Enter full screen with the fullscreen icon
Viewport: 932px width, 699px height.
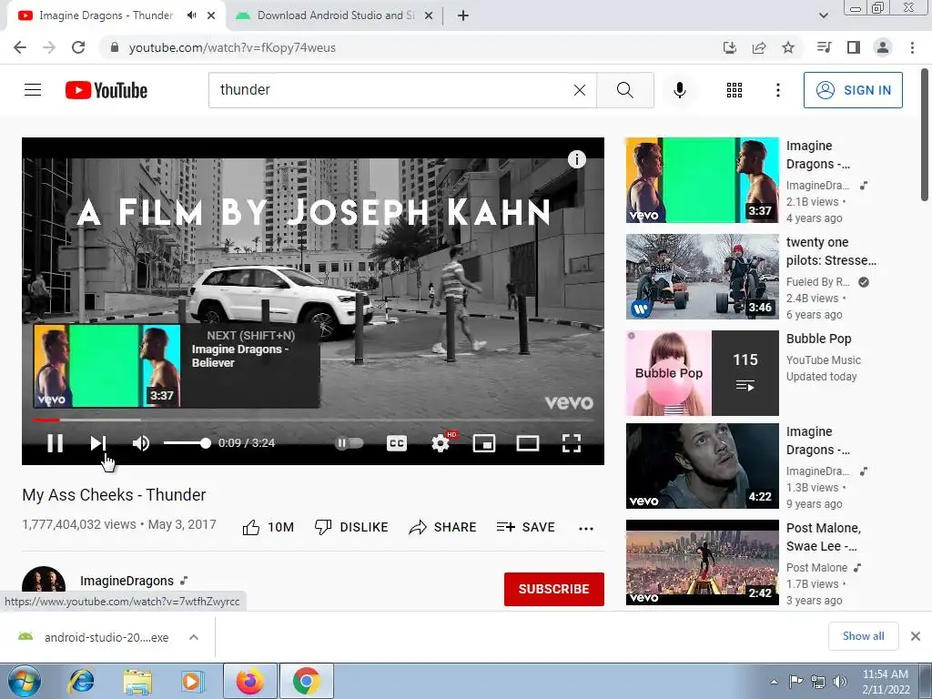(x=572, y=443)
